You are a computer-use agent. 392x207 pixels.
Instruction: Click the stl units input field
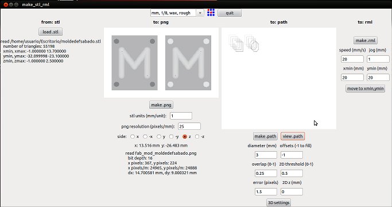[x=181, y=116]
